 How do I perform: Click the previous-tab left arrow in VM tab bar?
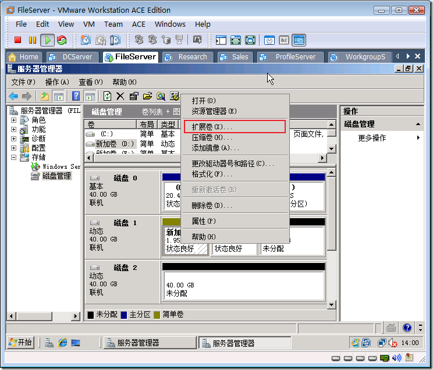(397, 56)
